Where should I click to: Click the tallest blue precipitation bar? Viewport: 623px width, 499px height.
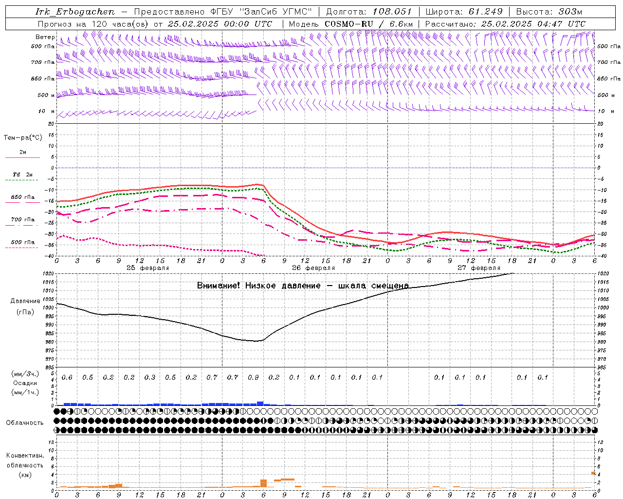point(260,403)
